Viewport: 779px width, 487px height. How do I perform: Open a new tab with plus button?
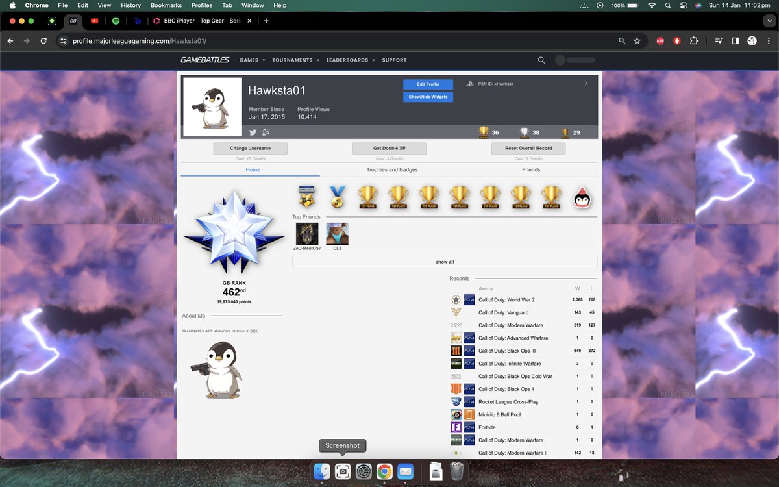coord(266,21)
